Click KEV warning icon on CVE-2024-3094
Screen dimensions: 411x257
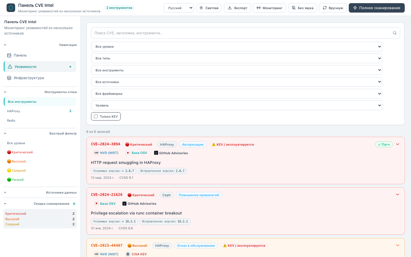tap(213, 144)
